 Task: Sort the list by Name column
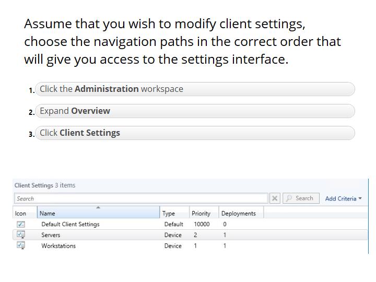[x=98, y=213]
